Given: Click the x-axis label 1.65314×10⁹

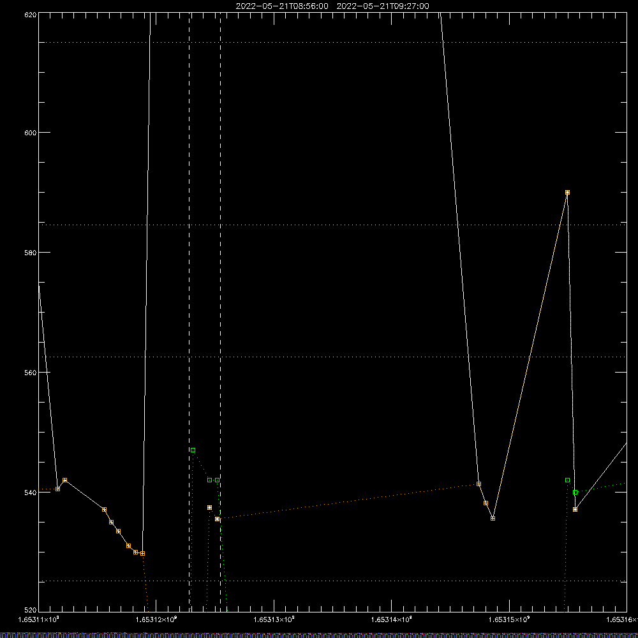Looking at the screenshot, I should [x=392, y=619].
